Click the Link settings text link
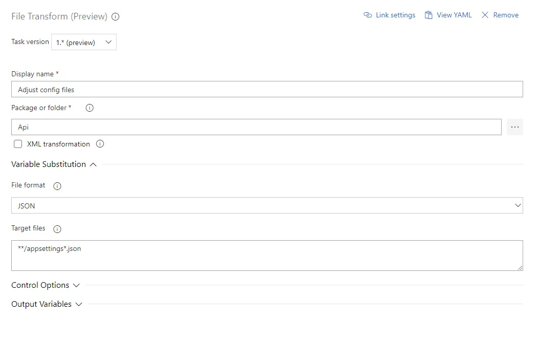The image size is (560, 338). [395, 15]
